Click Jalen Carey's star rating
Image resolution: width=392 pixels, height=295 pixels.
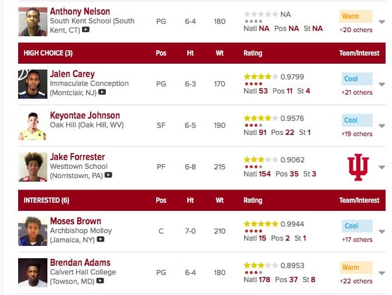tap(261, 77)
